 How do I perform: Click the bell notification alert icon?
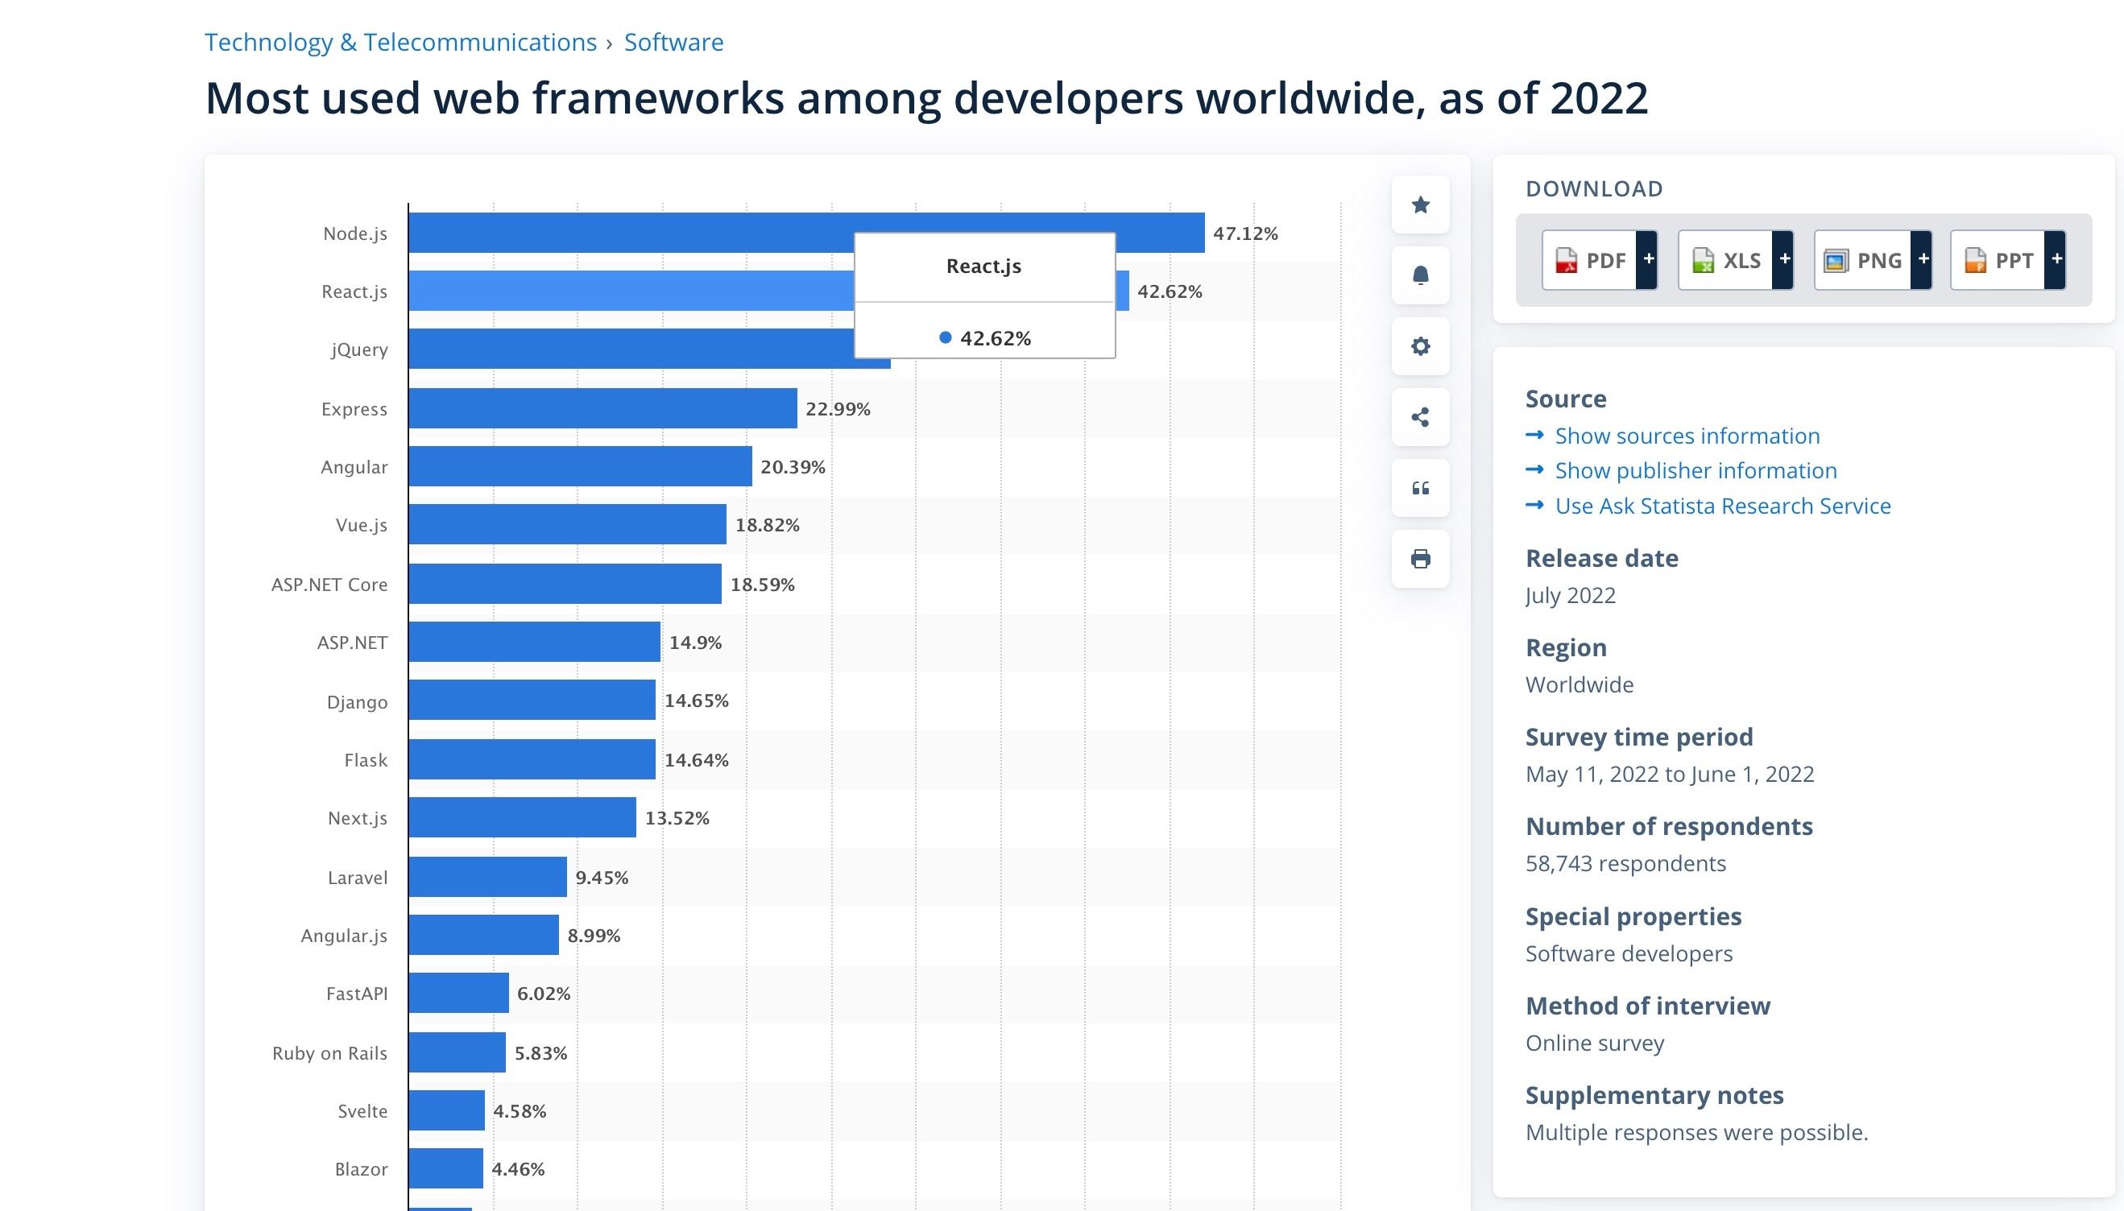pos(1420,275)
